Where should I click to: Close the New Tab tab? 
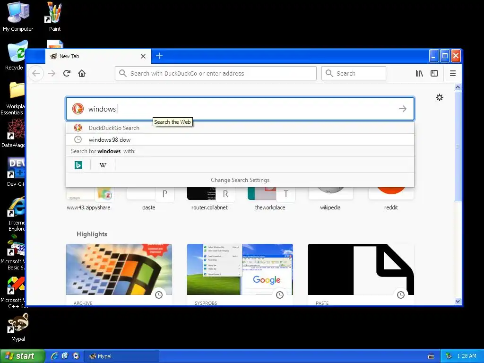pyautogui.click(x=143, y=56)
